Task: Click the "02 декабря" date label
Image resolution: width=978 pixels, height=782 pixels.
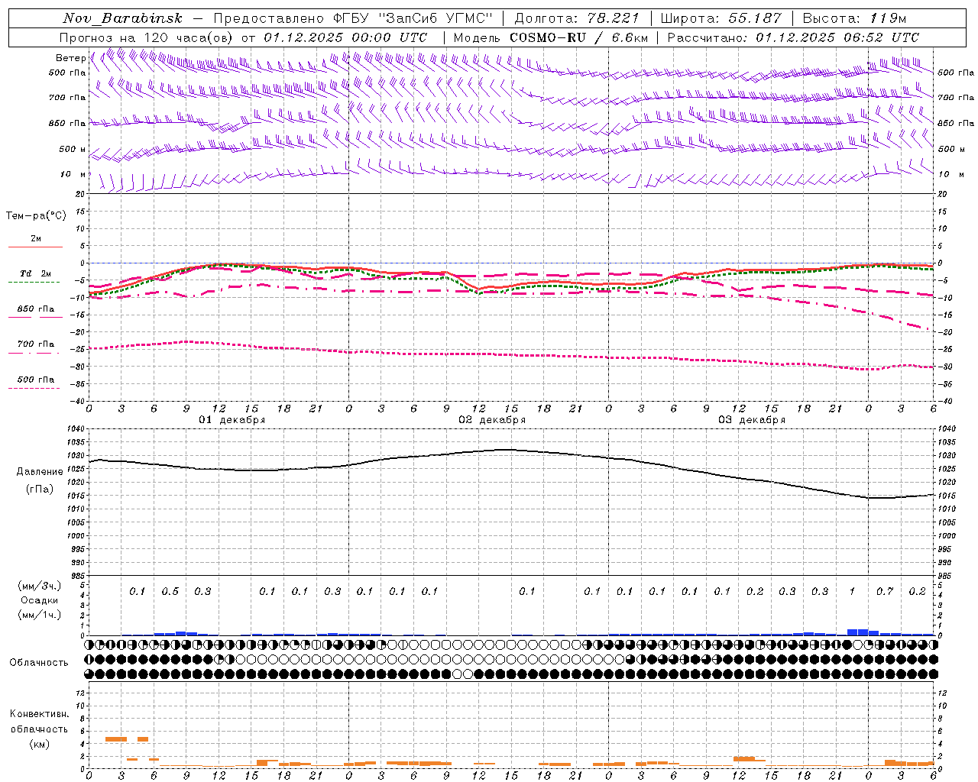Action: pos(492,420)
